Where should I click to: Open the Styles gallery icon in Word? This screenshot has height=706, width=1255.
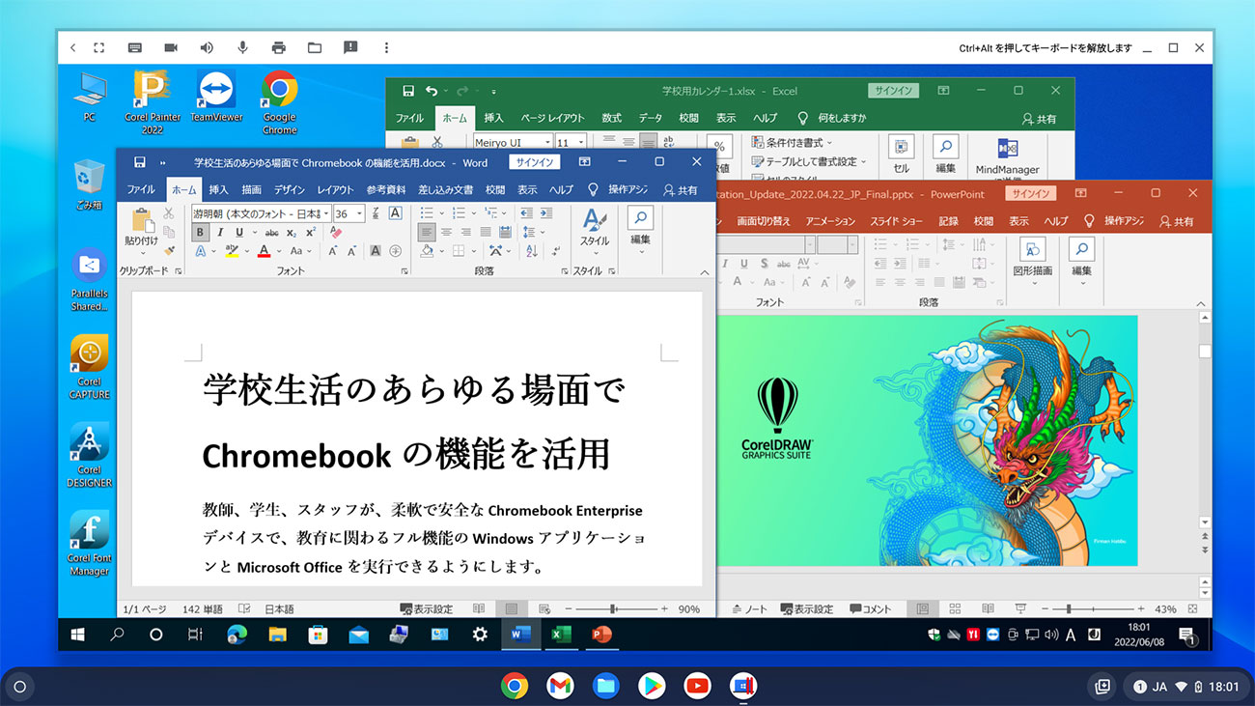tap(595, 221)
